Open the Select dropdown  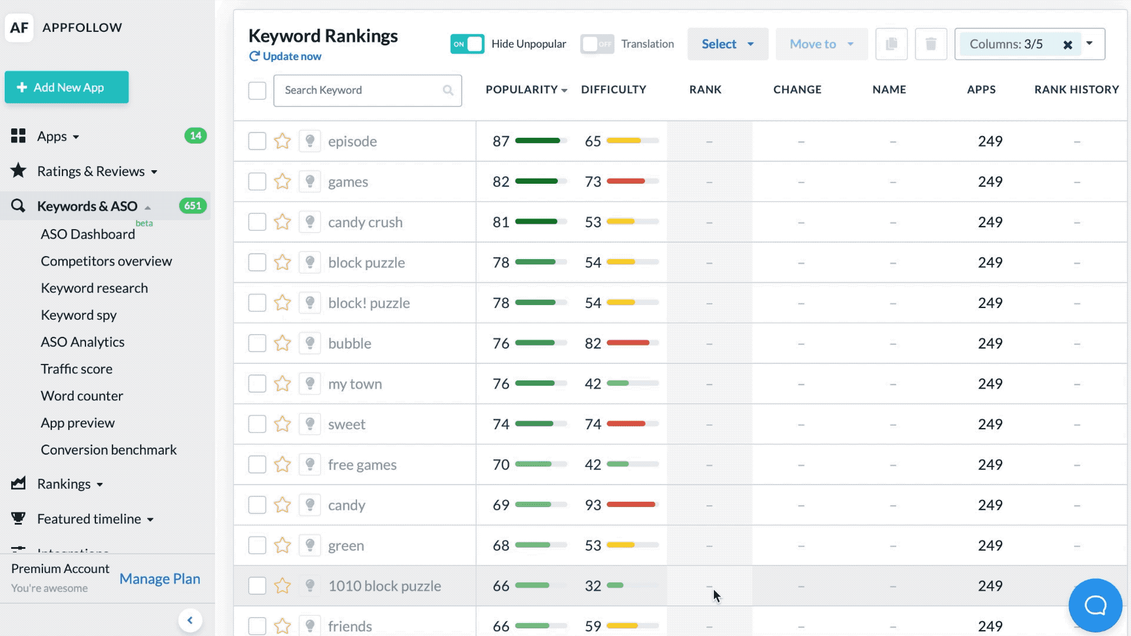727,44
